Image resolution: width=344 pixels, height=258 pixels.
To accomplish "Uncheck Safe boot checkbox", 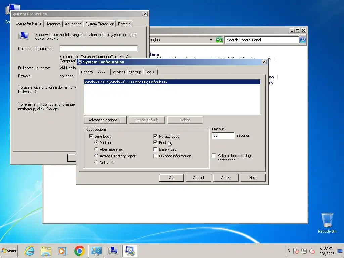I will click(x=91, y=136).
